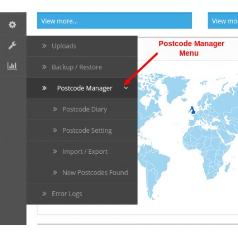
Task: Open Backup / Restore menu item
Action: (82, 67)
